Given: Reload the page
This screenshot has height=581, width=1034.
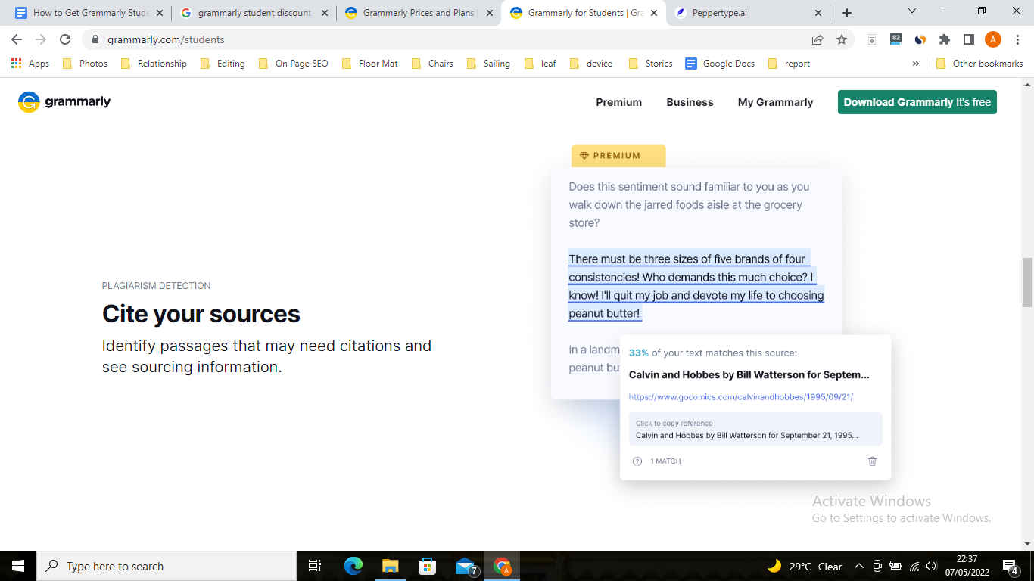Looking at the screenshot, I should click(x=65, y=39).
